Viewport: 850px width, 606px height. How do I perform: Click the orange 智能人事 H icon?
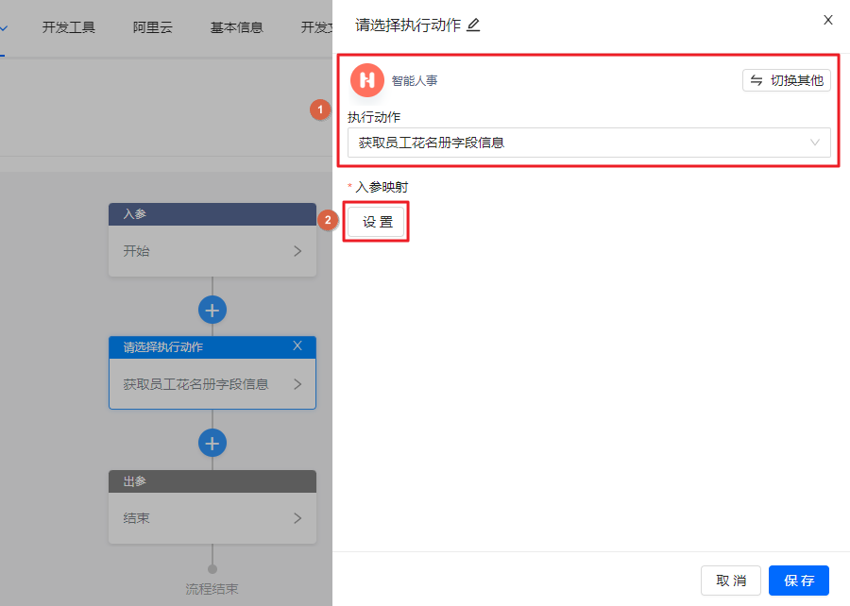coord(366,80)
